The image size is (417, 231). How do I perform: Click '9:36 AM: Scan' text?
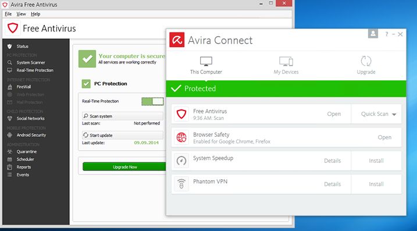(x=208, y=118)
